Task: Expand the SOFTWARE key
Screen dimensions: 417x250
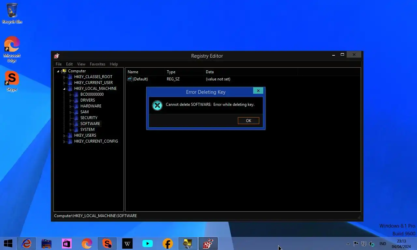Action: pyautogui.click(x=71, y=124)
